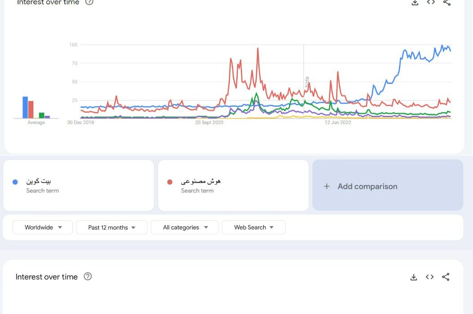Open the lower chart's embed icon
This screenshot has width=473, height=314.
click(x=429, y=277)
